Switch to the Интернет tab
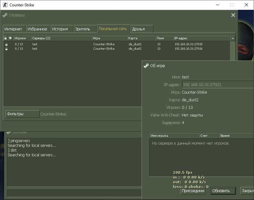Image resolution: width=254 pixels, height=200 pixels. [14, 29]
